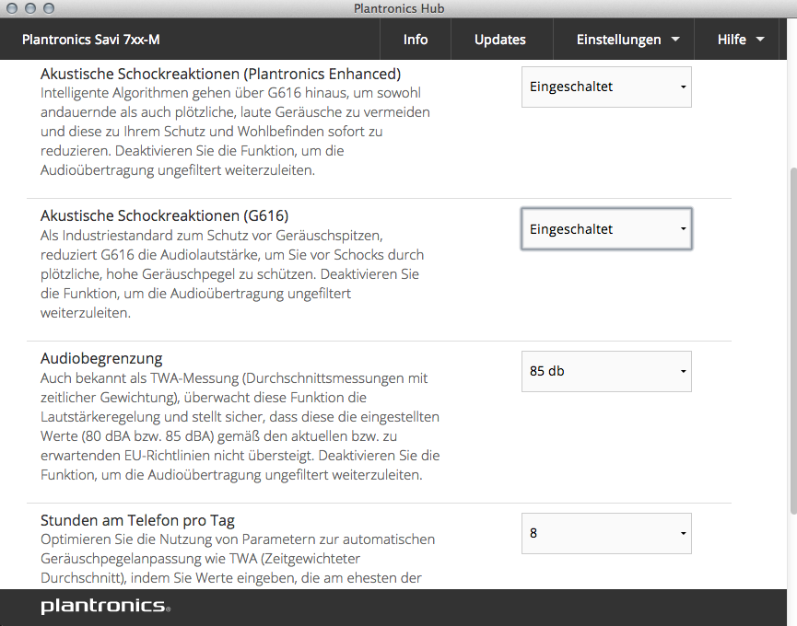Click the macOS zoom window button
This screenshot has height=626, width=797.
pos(49,8)
